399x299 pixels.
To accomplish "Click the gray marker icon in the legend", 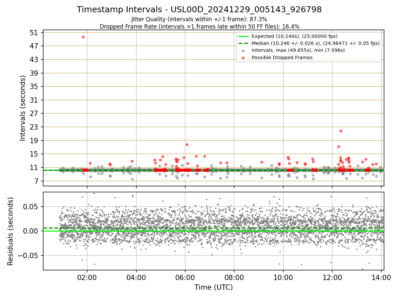I will point(243,51).
